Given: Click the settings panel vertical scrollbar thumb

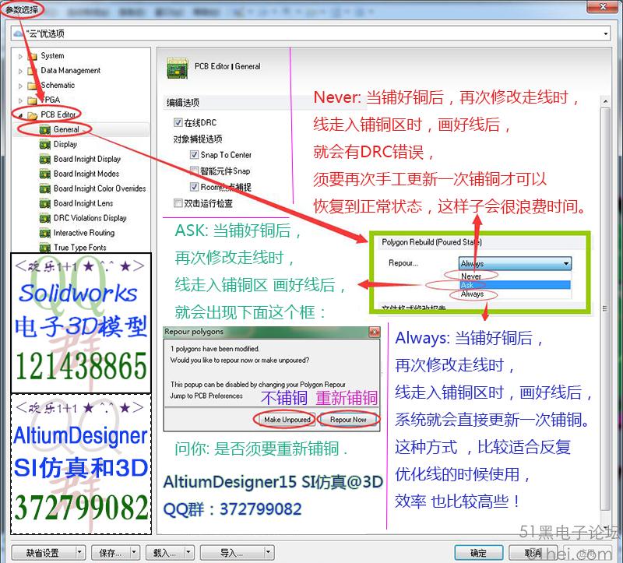Looking at the screenshot, I should [x=605, y=308].
